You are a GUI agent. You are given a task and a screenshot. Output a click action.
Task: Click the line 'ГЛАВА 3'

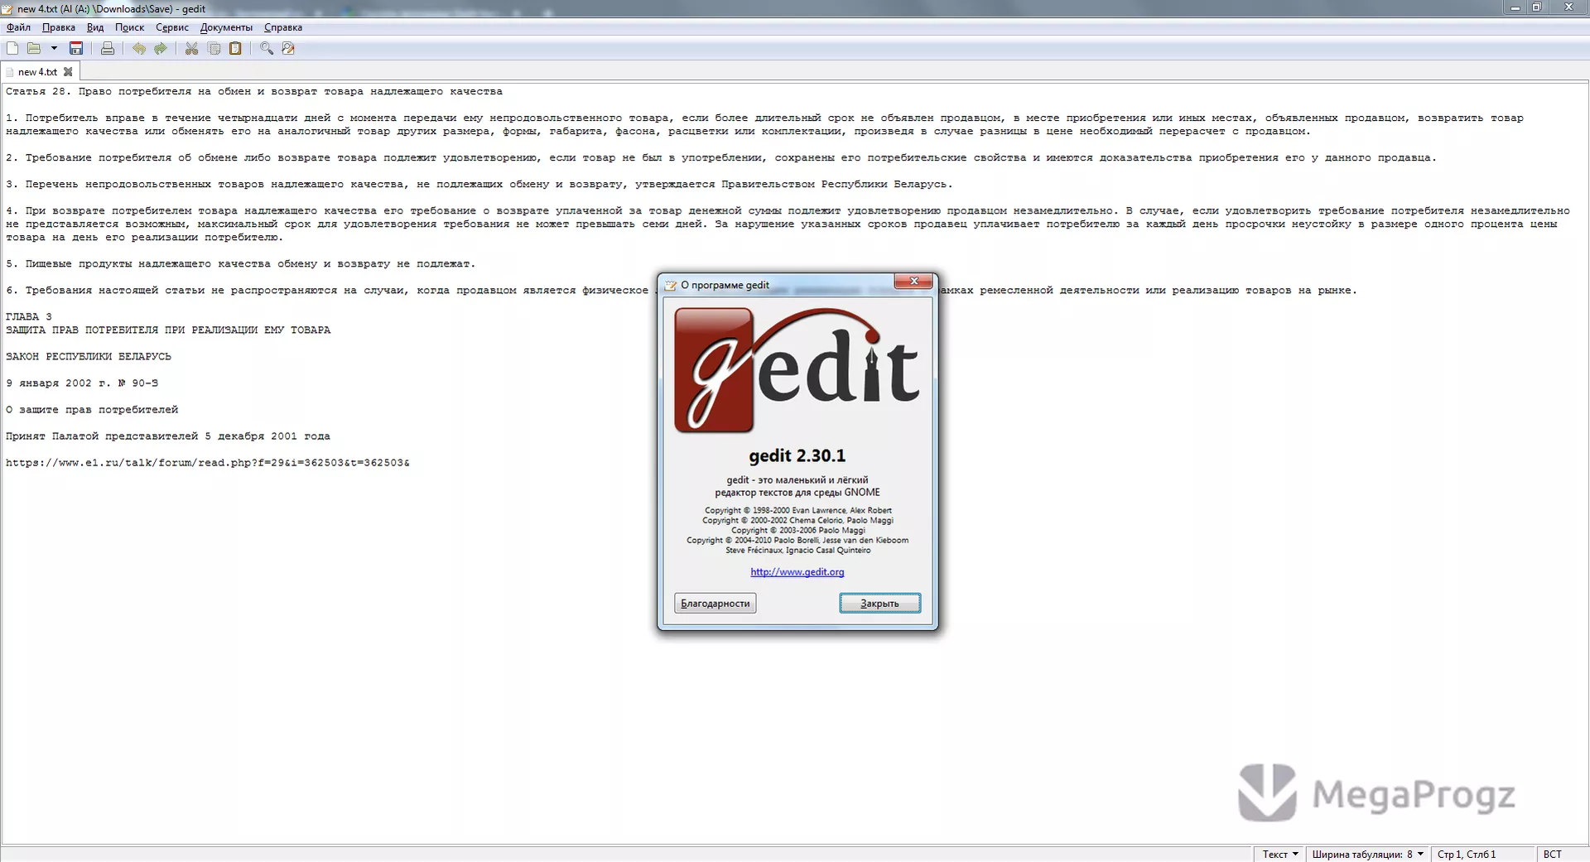[x=29, y=317]
